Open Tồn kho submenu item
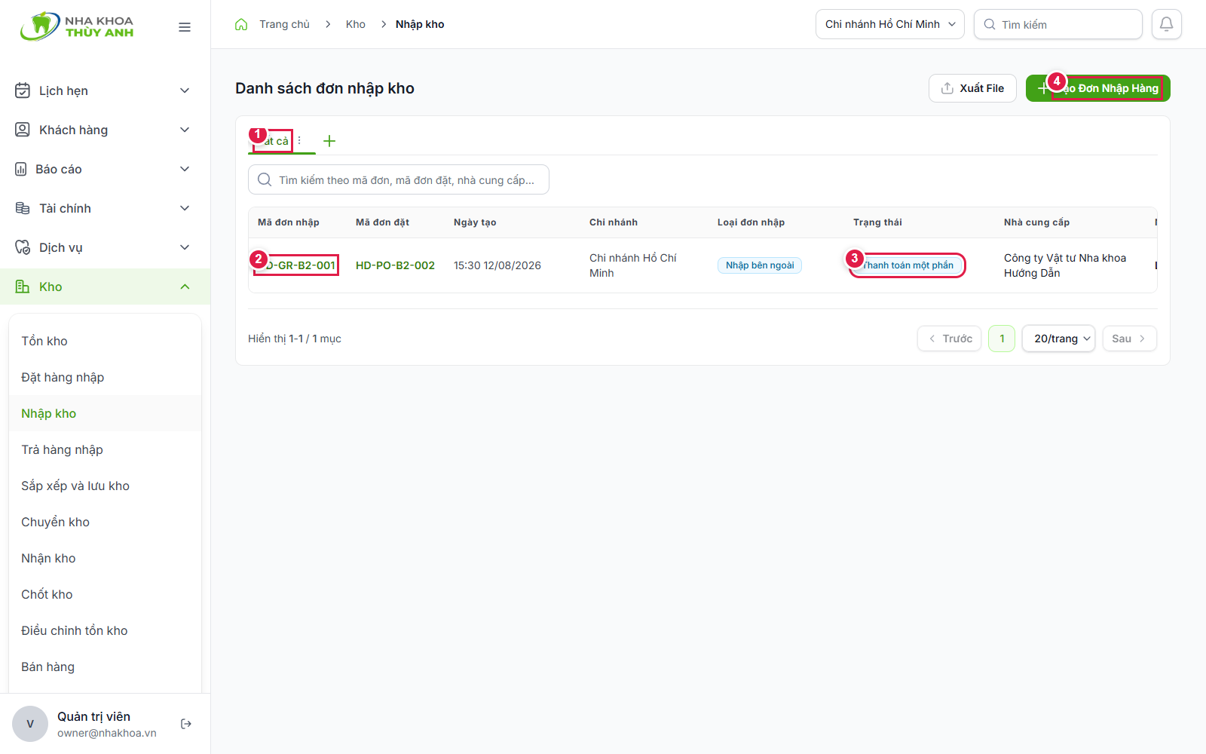This screenshot has height=754, width=1206. click(x=105, y=341)
